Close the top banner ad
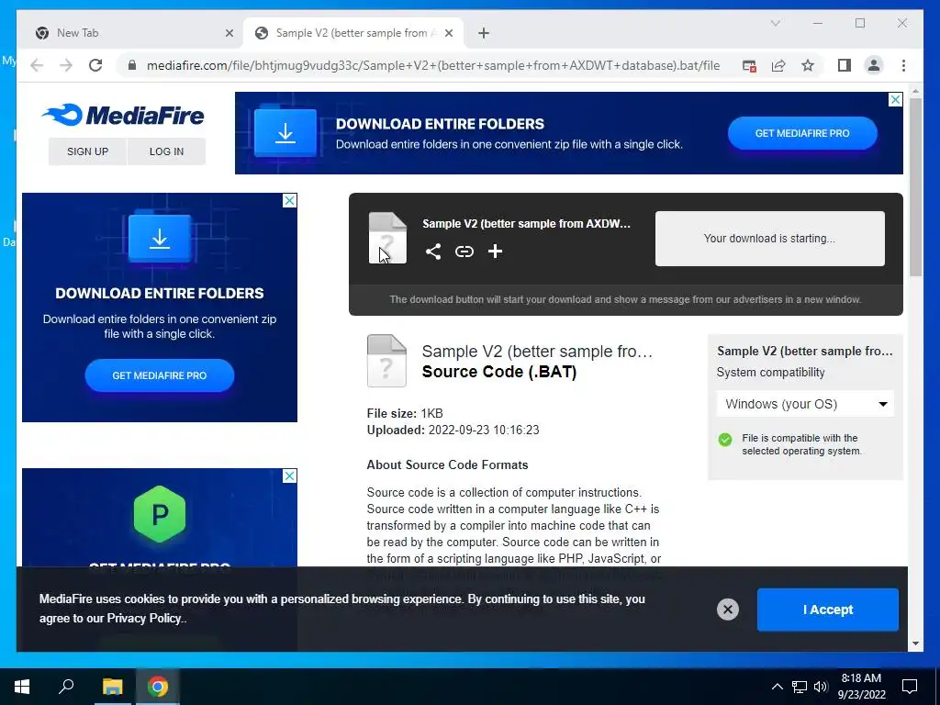Viewport: 940px width, 705px height. (895, 99)
